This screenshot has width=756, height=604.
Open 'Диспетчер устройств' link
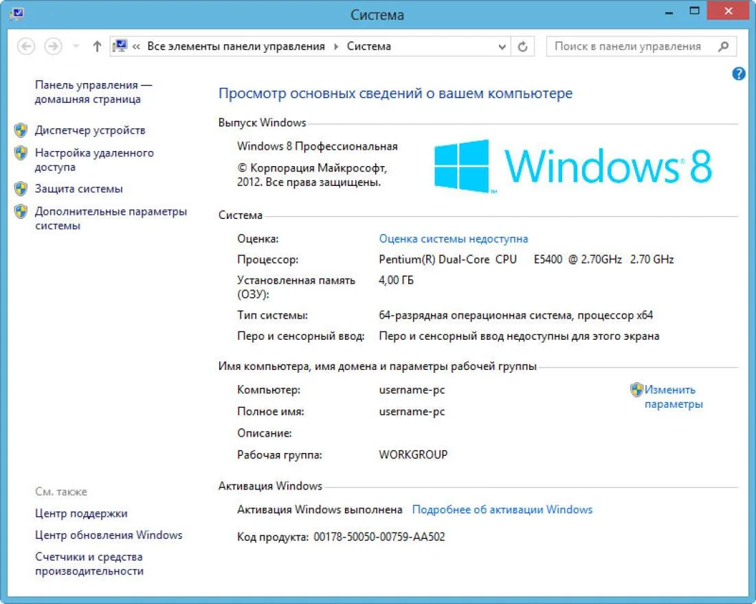(x=89, y=130)
